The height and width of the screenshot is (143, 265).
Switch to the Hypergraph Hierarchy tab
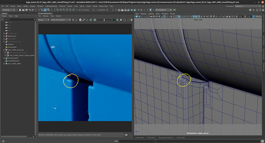tap(166, 137)
